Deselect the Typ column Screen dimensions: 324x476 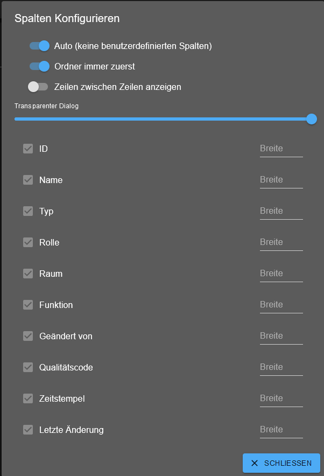[x=28, y=211]
